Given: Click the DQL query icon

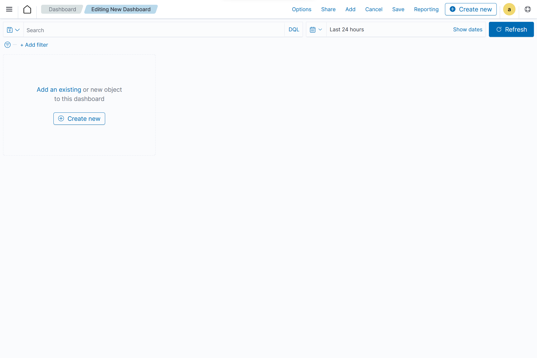Looking at the screenshot, I should [294, 30].
